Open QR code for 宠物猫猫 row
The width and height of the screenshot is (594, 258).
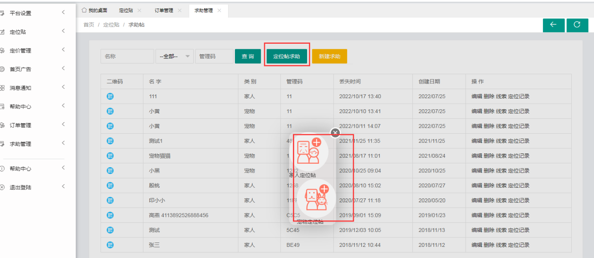[x=110, y=156]
